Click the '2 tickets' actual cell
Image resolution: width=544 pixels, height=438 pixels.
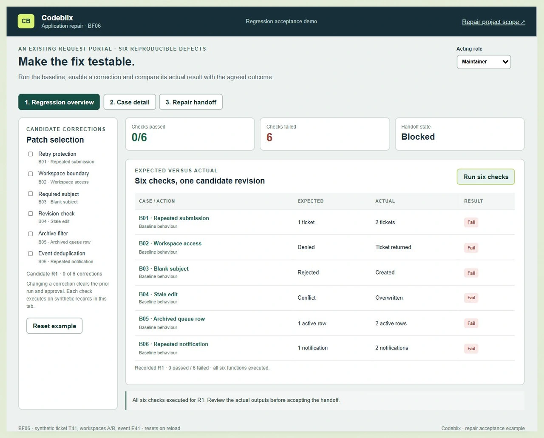tap(385, 222)
